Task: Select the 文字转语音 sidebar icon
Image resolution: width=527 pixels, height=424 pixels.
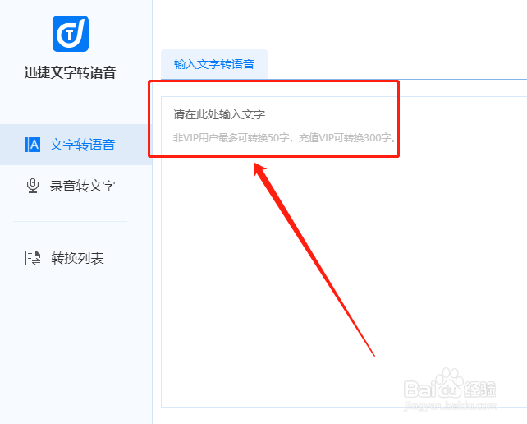Action: click(33, 145)
